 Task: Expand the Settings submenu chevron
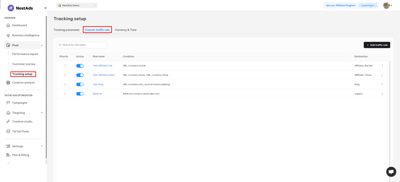[x=42, y=146]
